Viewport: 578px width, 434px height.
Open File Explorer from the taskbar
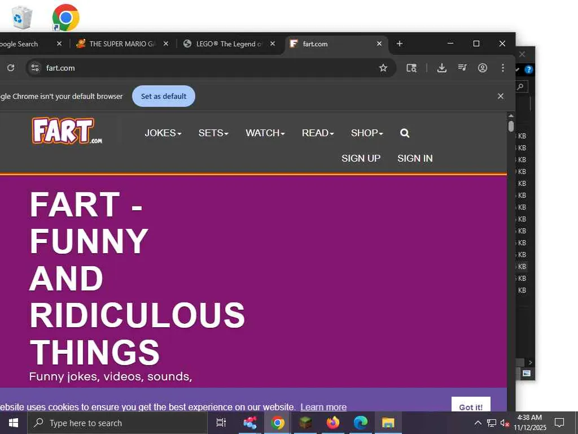click(388, 423)
